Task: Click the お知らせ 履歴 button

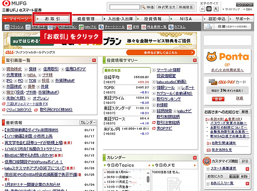Action: [245, 112]
